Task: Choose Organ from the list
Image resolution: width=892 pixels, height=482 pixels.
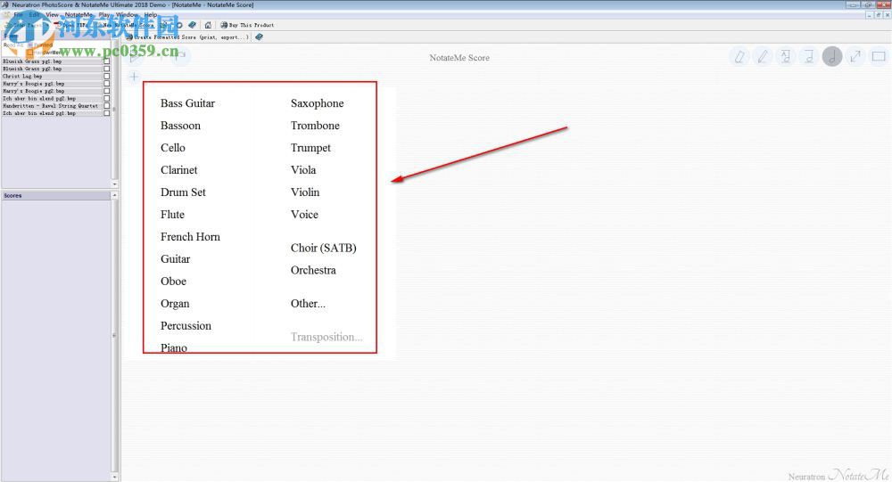Action: pyautogui.click(x=175, y=304)
